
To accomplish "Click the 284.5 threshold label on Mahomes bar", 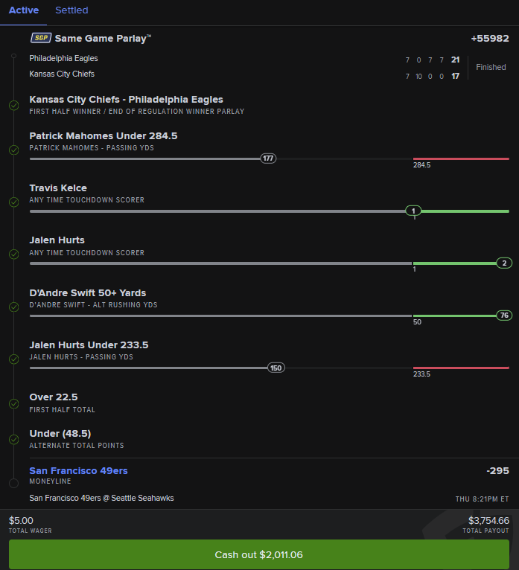I will (421, 165).
